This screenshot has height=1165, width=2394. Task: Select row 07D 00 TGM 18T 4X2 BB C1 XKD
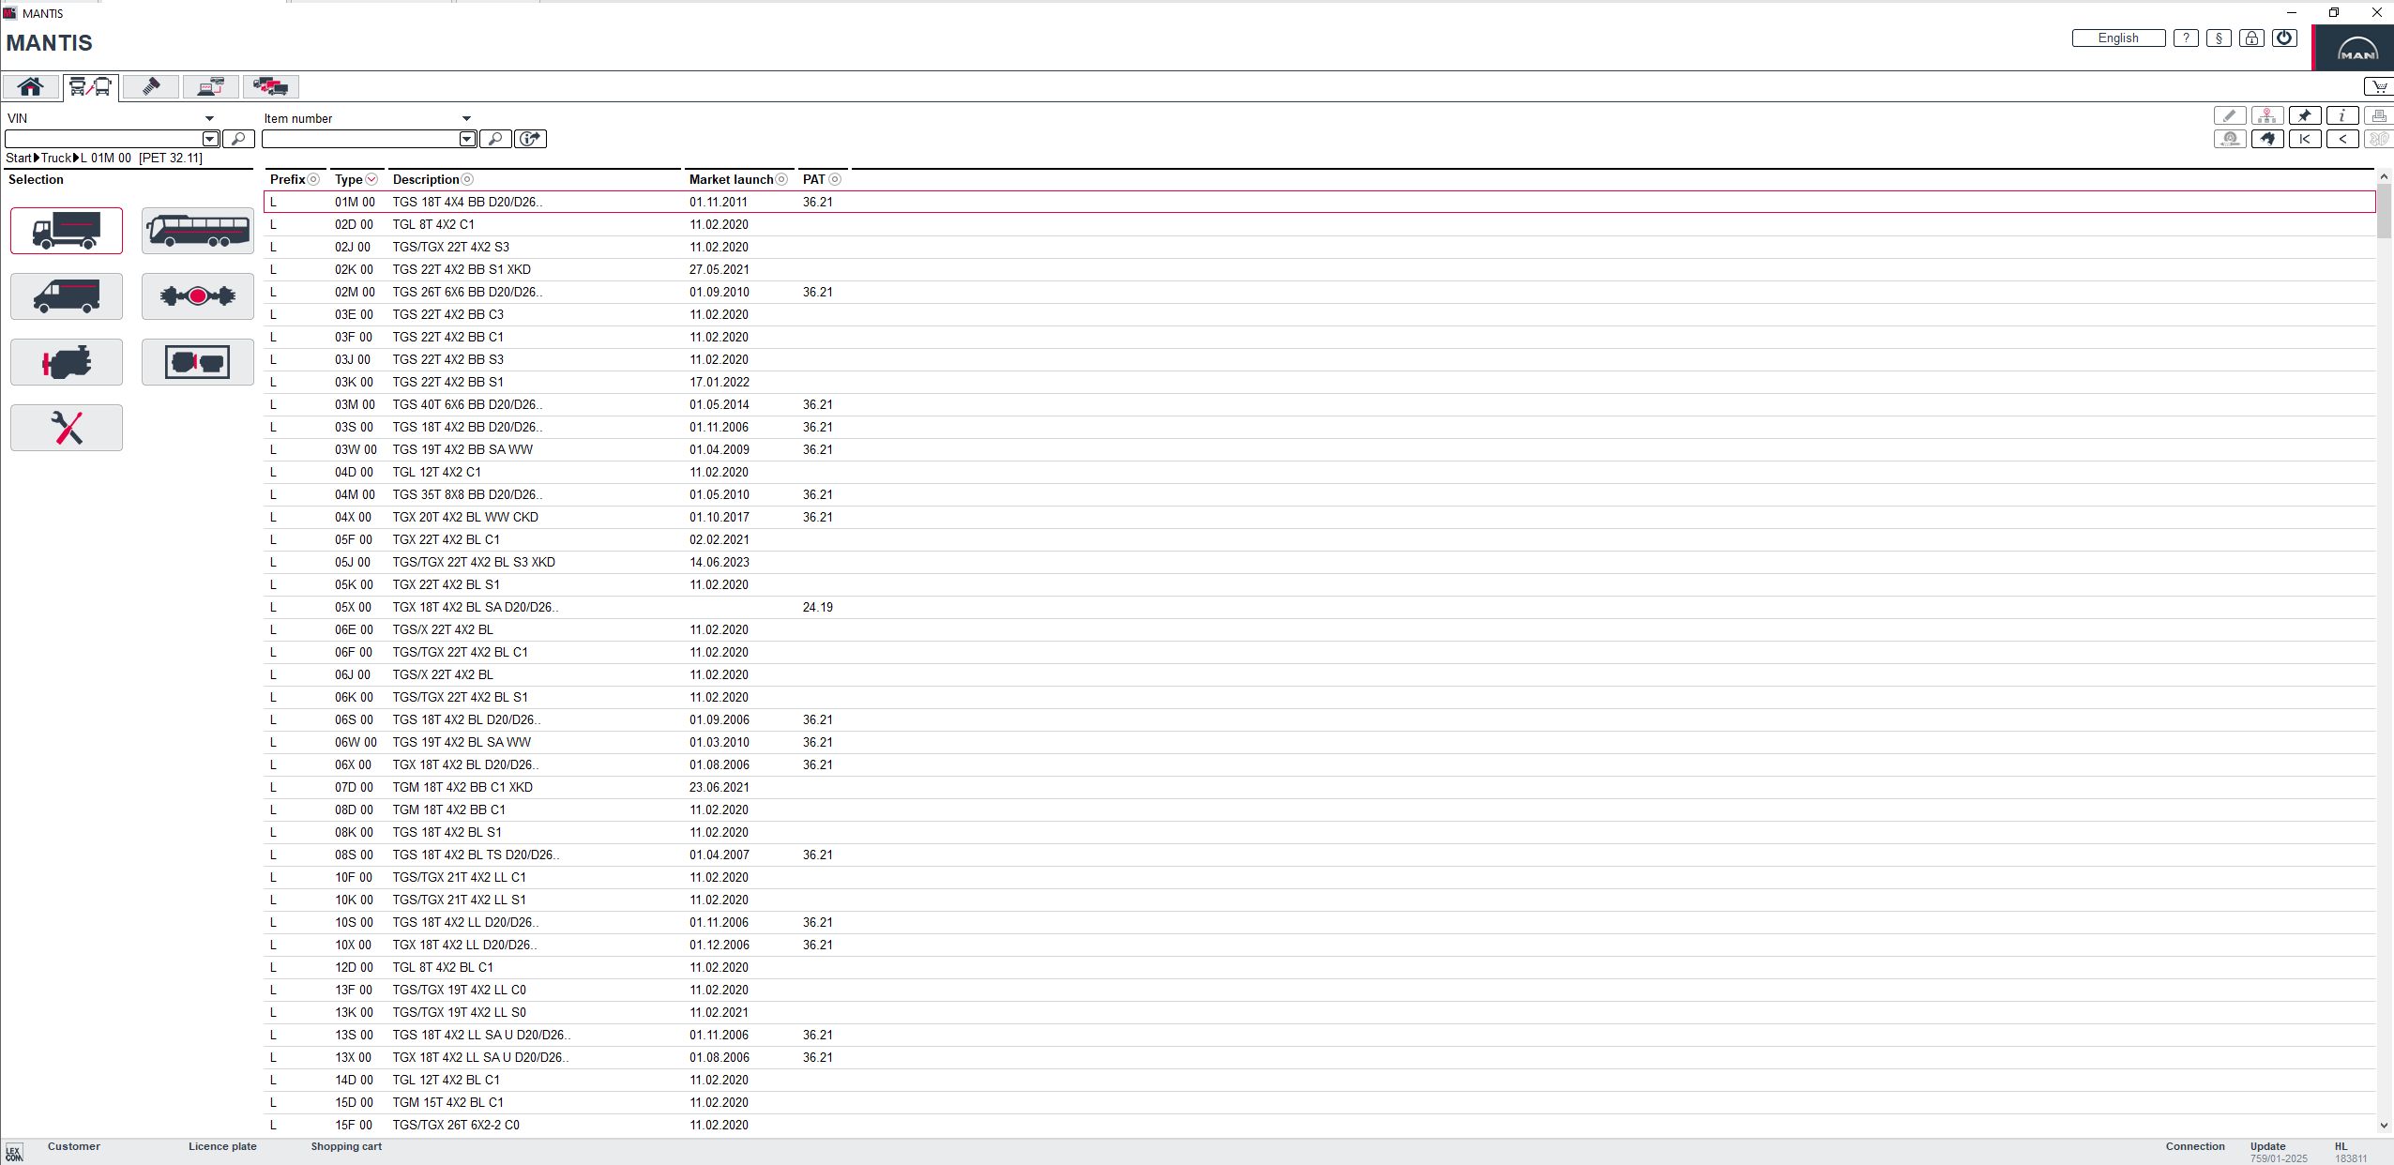(1320, 787)
